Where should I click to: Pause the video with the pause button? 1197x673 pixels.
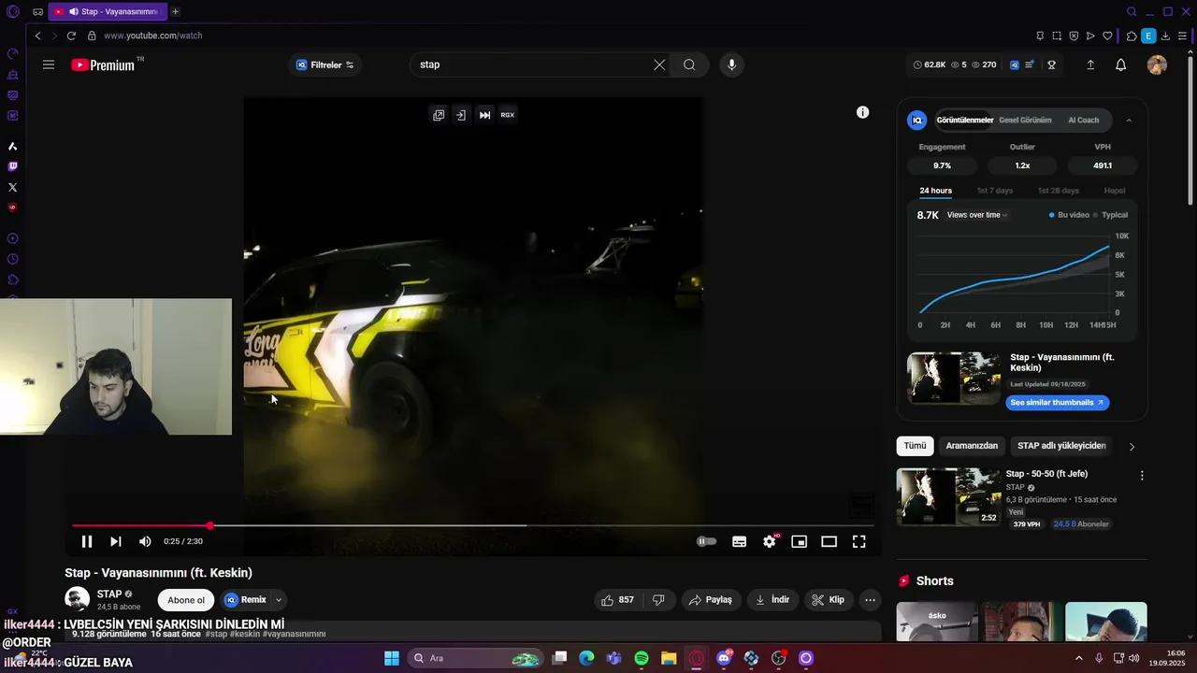tap(86, 541)
